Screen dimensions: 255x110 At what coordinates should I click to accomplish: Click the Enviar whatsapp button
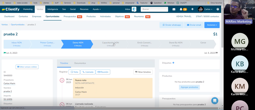(172, 25)
